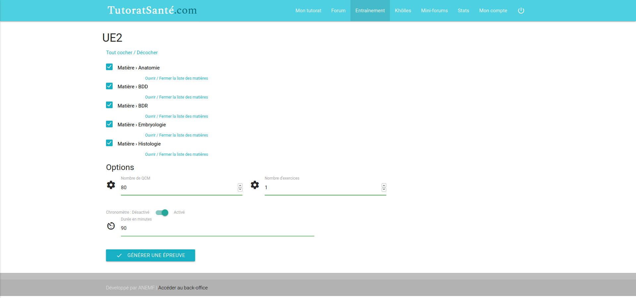636x298 pixels.
Task: Click the Chronomètre : Désactivé label
Action: pos(128,212)
